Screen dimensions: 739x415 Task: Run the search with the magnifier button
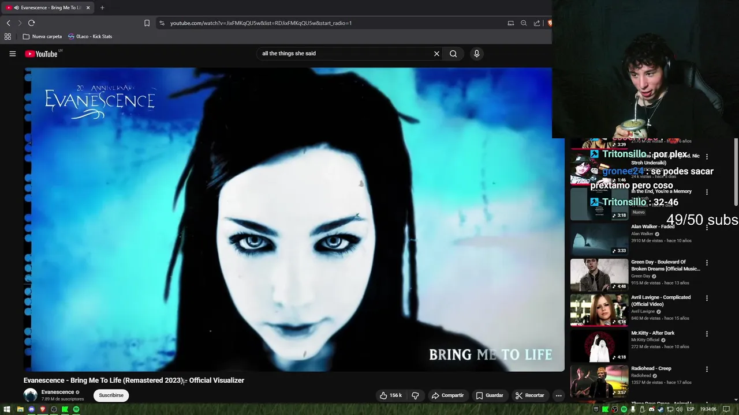[453, 54]
